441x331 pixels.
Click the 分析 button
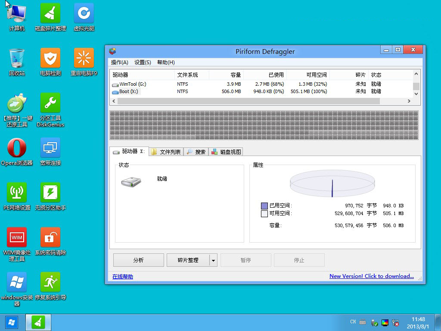tap(138, 260)
